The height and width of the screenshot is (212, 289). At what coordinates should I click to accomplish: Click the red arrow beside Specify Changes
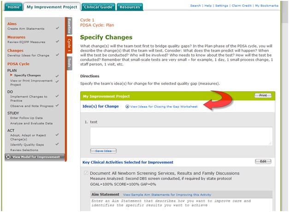coord(11,75)
